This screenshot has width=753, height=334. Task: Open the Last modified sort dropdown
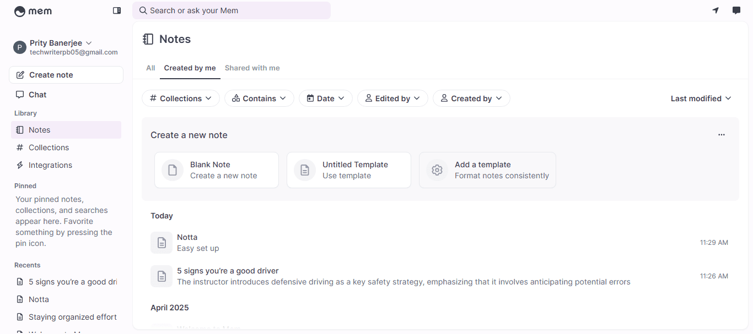point(701,98)
